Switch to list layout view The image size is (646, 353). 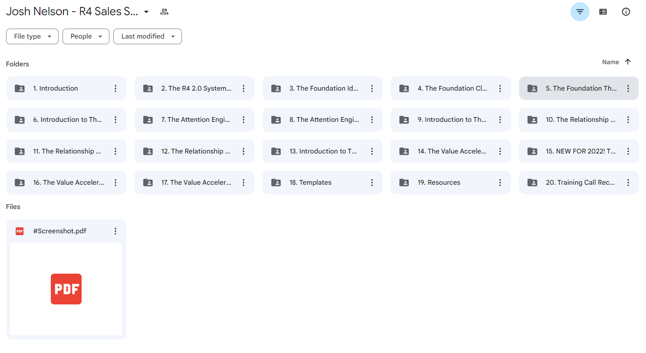coord(603,12)
